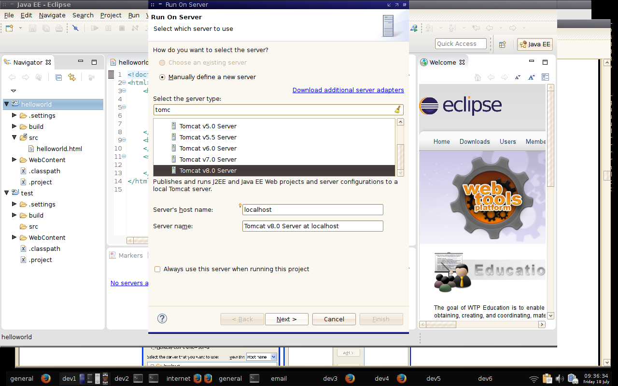Click the Suspend debug icon
The height and width of the screenshot is (386, 618).
109,28
